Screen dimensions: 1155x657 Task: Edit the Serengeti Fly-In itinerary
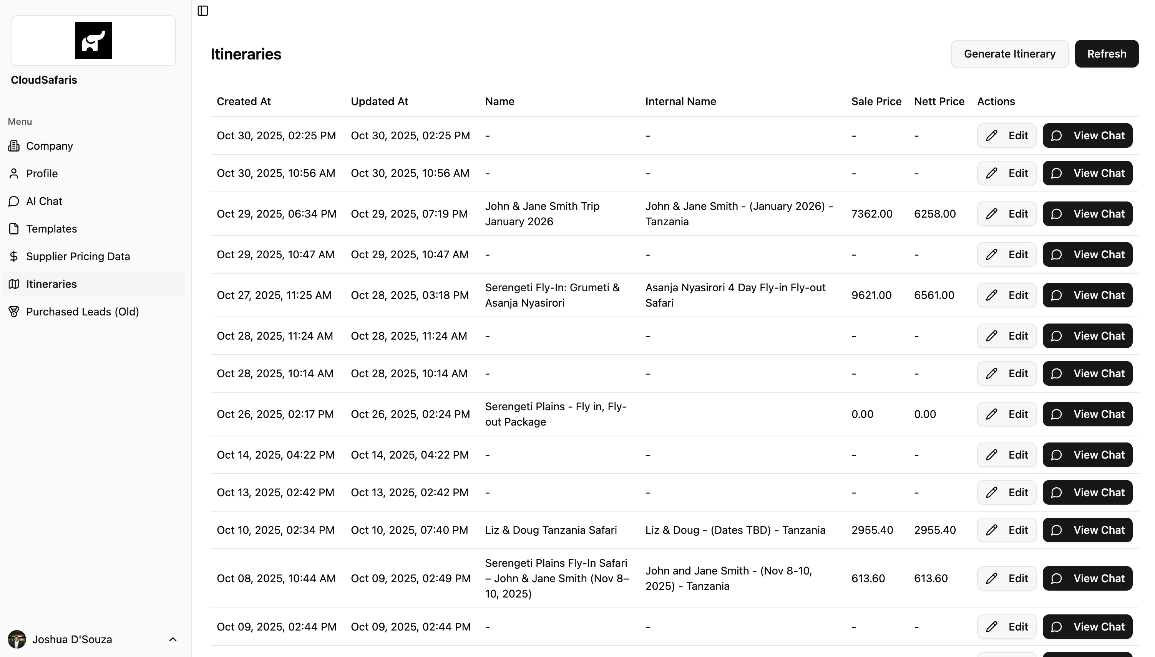[1006, 295]
